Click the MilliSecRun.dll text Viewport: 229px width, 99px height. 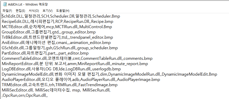(x=96, y=90)
